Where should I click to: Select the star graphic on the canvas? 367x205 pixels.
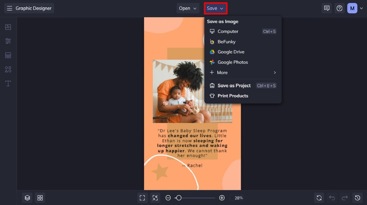pos(160,172)
